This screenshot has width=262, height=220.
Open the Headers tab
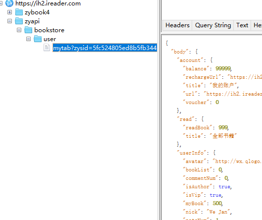177,25
